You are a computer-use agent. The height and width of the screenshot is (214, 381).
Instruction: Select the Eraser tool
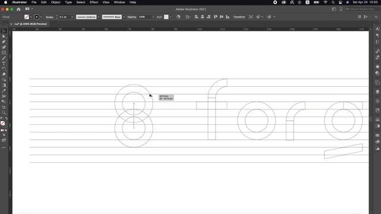4,74
